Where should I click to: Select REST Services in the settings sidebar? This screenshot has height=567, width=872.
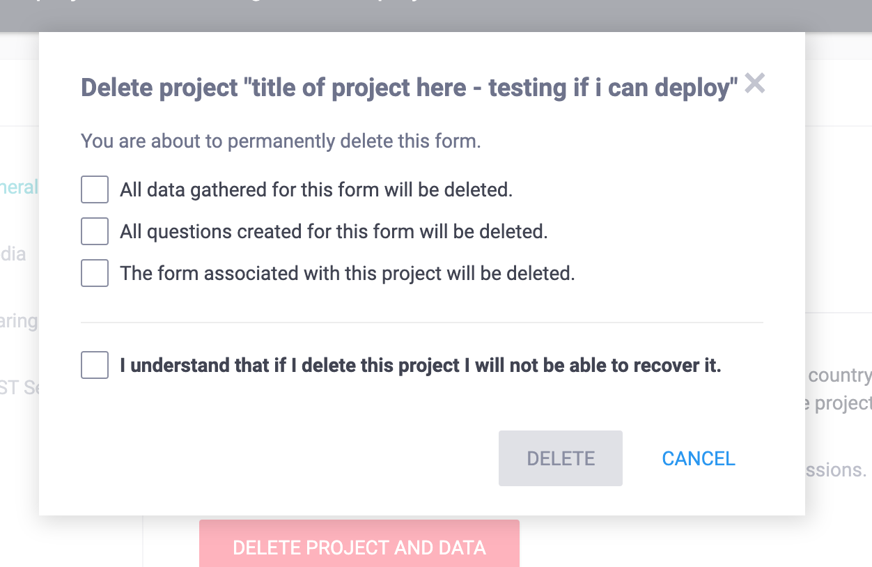coord(19,387)
